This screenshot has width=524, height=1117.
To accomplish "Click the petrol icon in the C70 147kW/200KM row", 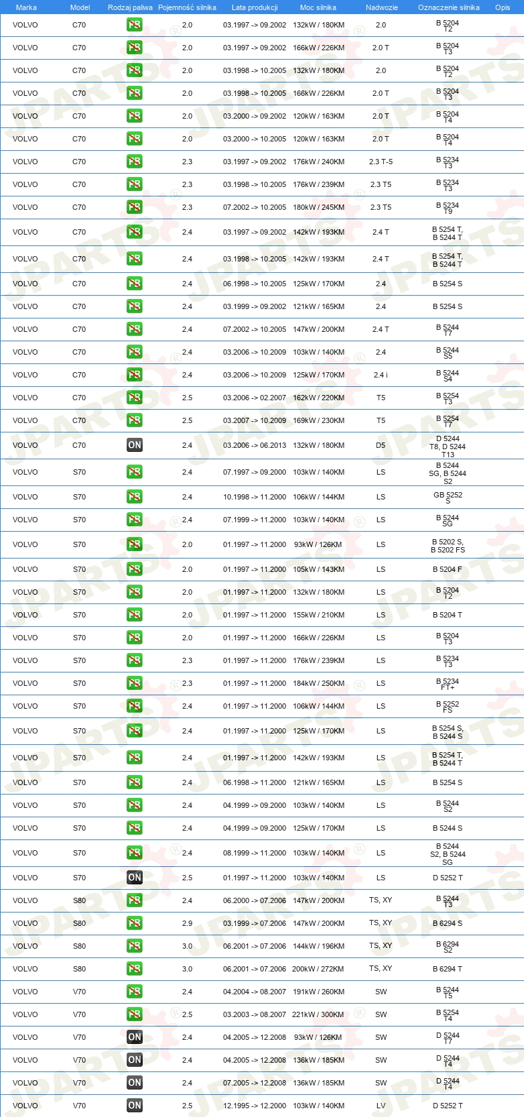I will (x=135, y=329).
